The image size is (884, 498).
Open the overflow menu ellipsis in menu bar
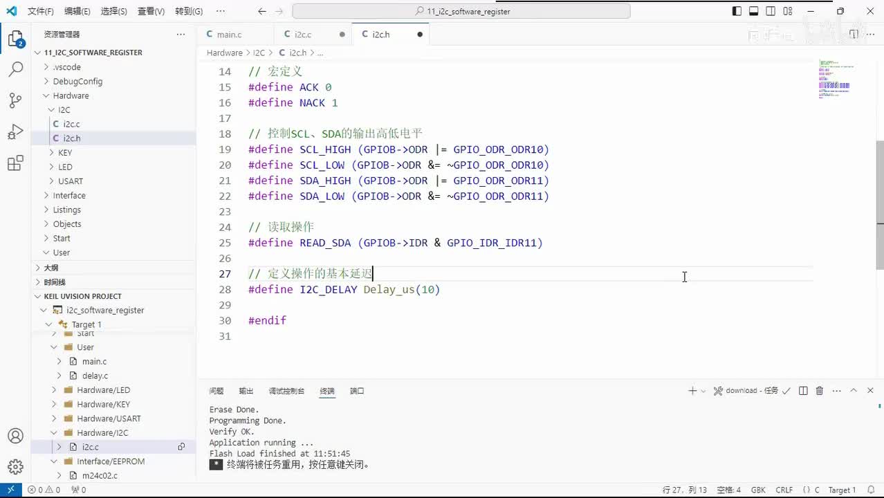(220, 11)
